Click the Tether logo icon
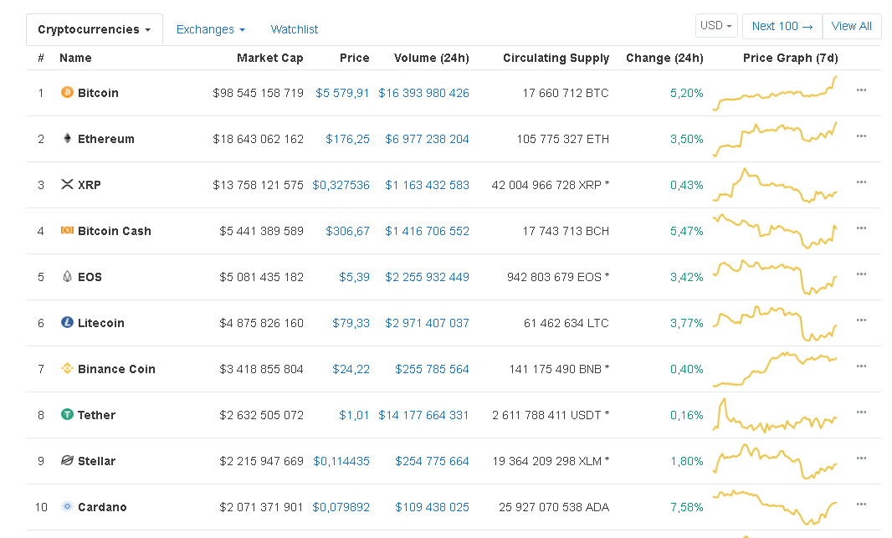The width and height of the screenshot is (892, 538). (68, 415)
